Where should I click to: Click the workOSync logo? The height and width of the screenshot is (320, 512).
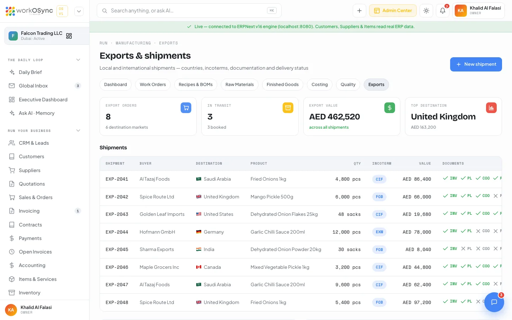(29, 11)
